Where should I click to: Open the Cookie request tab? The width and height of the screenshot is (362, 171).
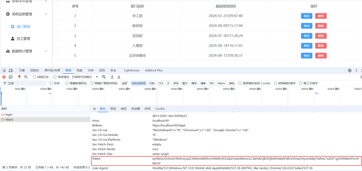[x=160, y=109]
